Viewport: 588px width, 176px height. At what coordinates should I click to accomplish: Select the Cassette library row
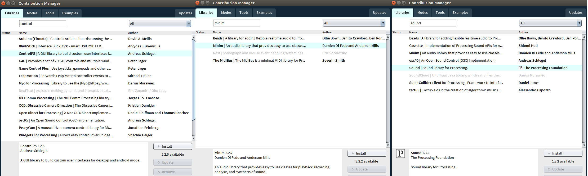click(487, 46)
